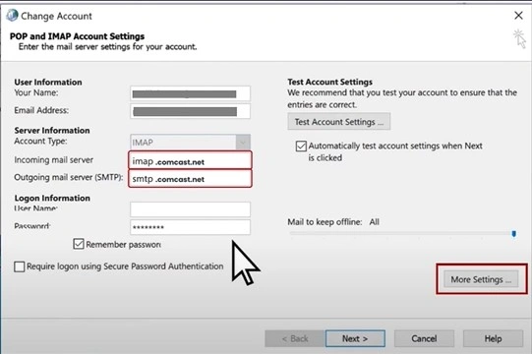Click the User Name input field
532x354 pixels.
(190, 209)
